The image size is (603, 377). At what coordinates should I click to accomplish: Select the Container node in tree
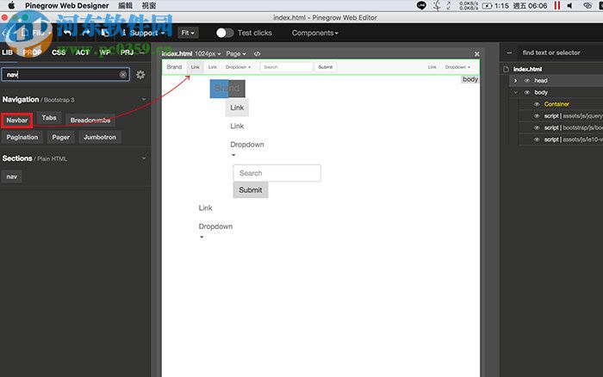pyautogui.click(x=556, y=104)
